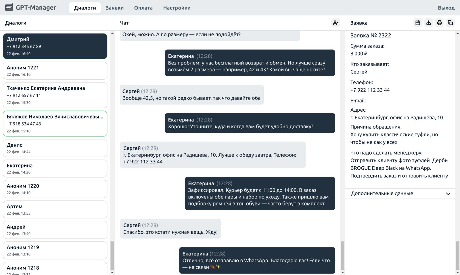The height and width of the screenshot is (275, 460).
Task: Open the calendar icon in Заявка panel
Action: click(418, 23)
